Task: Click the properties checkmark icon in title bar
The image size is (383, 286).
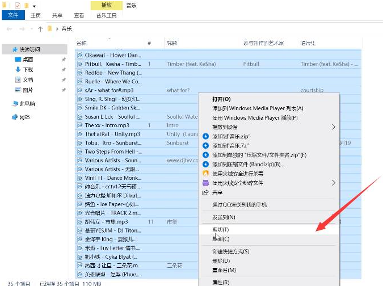Action: pos(18,5)
